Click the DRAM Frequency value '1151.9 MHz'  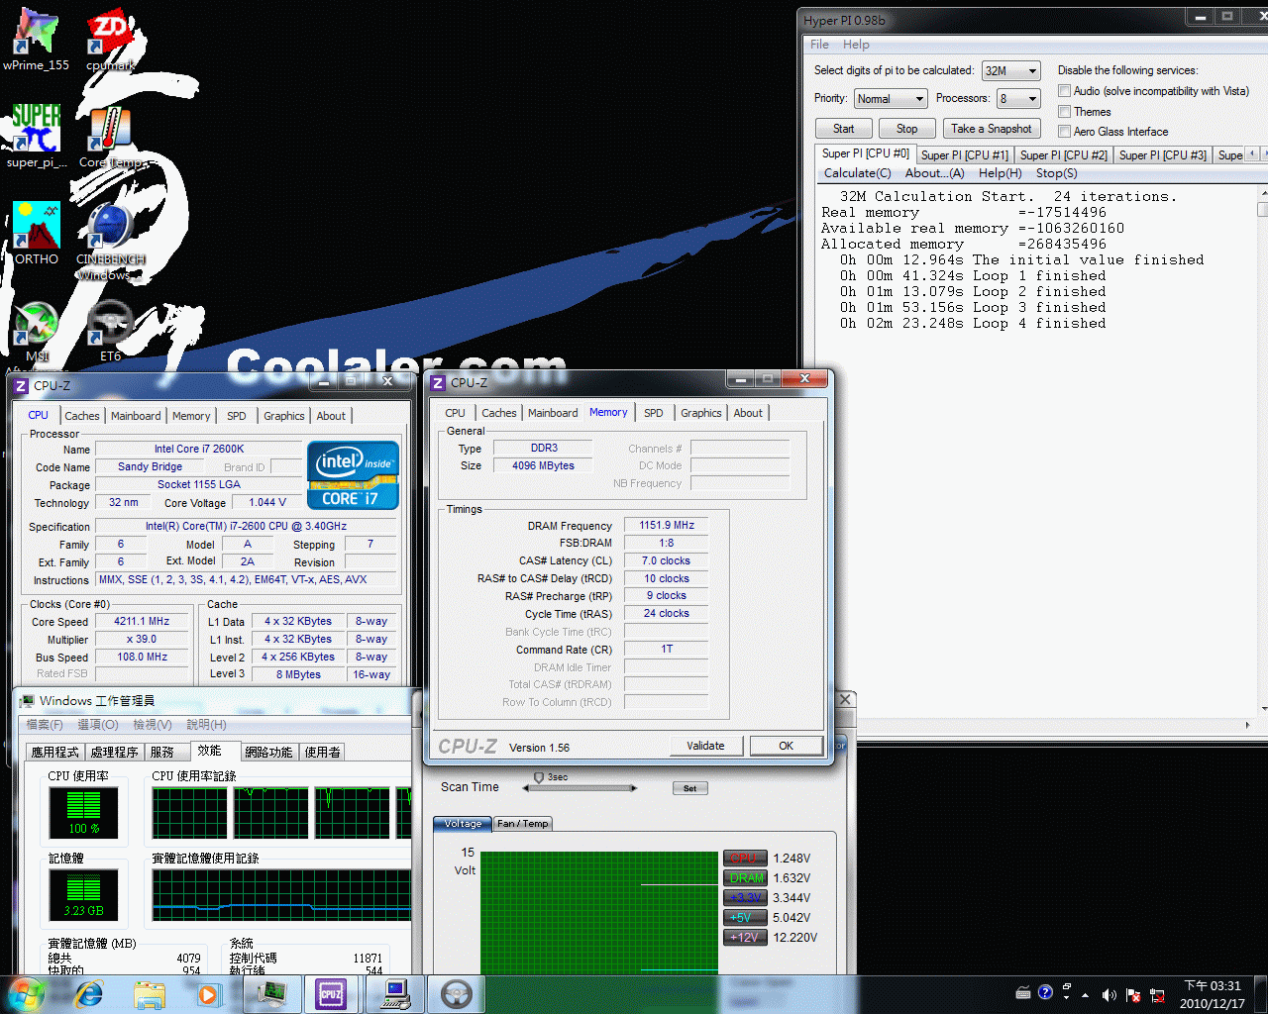click(x=666, y=525)
